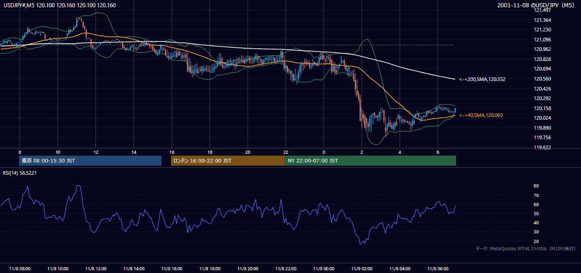Click price level 119.890 on the axis
Screen dimensions: 581x273
(x=541, y=128)
